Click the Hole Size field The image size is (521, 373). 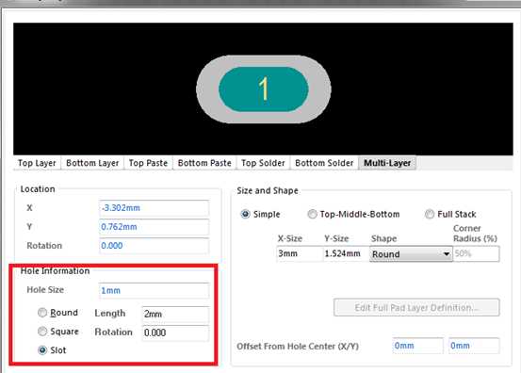click(154, 291)
